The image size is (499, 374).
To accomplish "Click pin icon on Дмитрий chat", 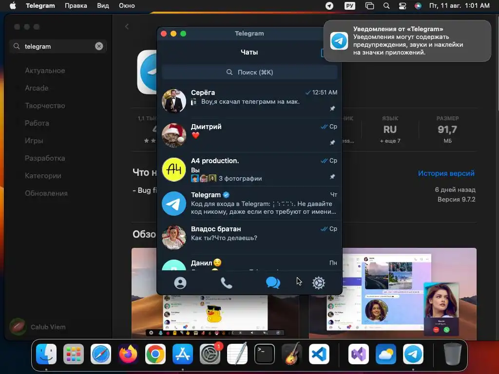I will tap(332, 143).
